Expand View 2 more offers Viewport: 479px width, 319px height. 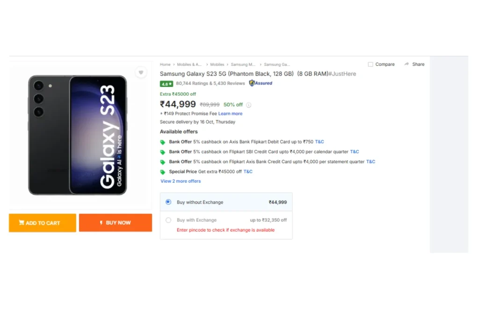point(181,181)
